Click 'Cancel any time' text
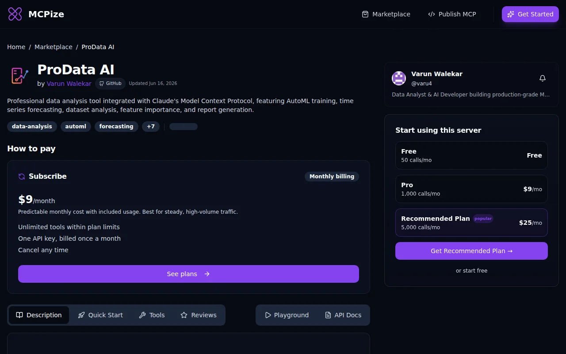The width and height of the screenshot is (566, 354). [43, 250]
